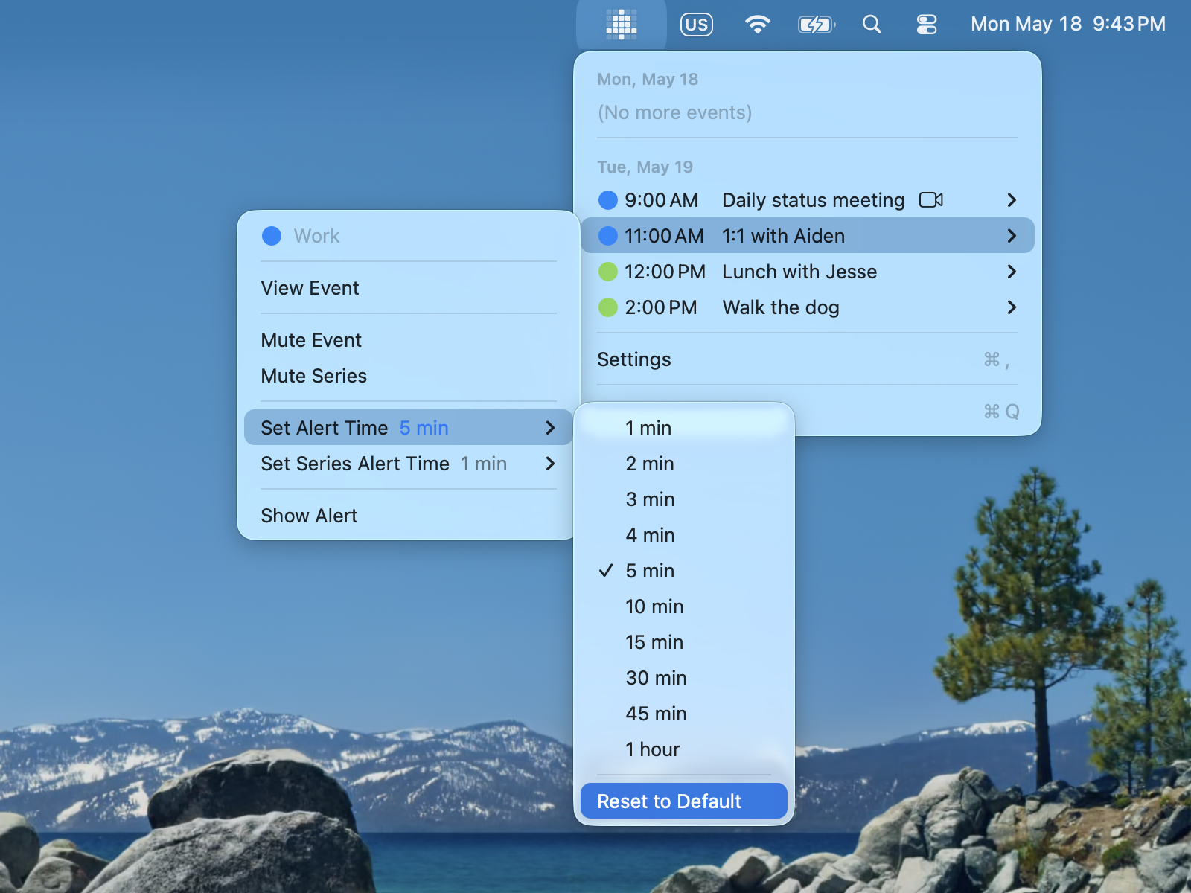The height and width of the screenshot is (893, 1191).
Task: Expand the Lunch with Jesse chevron
Action: 1012,272
